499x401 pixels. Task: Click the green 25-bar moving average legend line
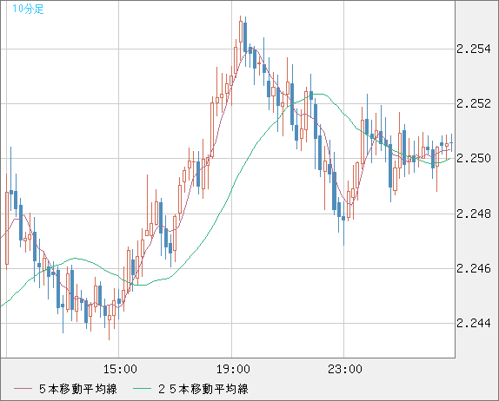pos(142,389)
